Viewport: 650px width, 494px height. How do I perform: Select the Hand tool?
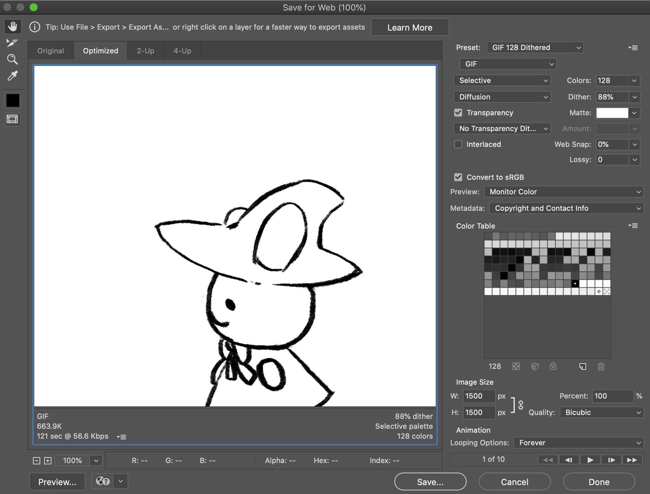(x=13, y=26)
